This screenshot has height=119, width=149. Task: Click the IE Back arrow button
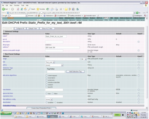pyautogui.click(x=3, y=9)
